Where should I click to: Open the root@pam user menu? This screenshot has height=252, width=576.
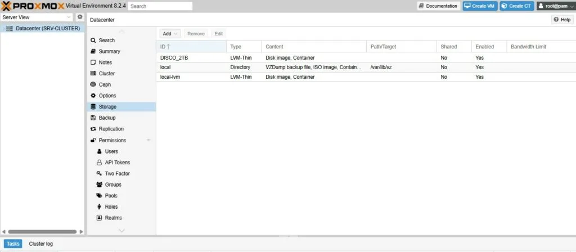point(555,6)
